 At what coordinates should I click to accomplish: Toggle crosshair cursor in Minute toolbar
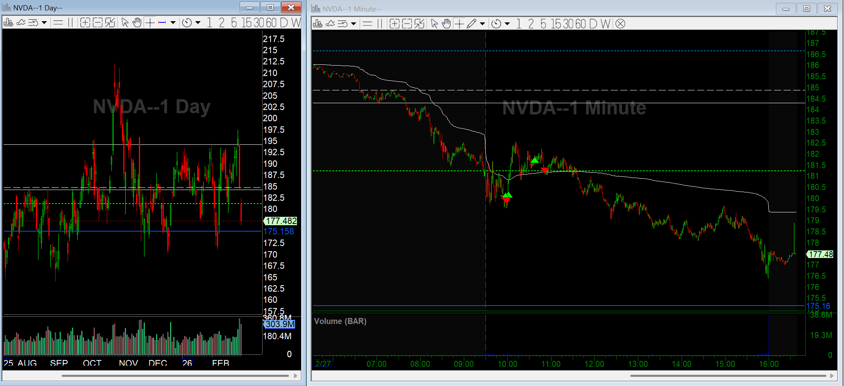tap(459, 24)
